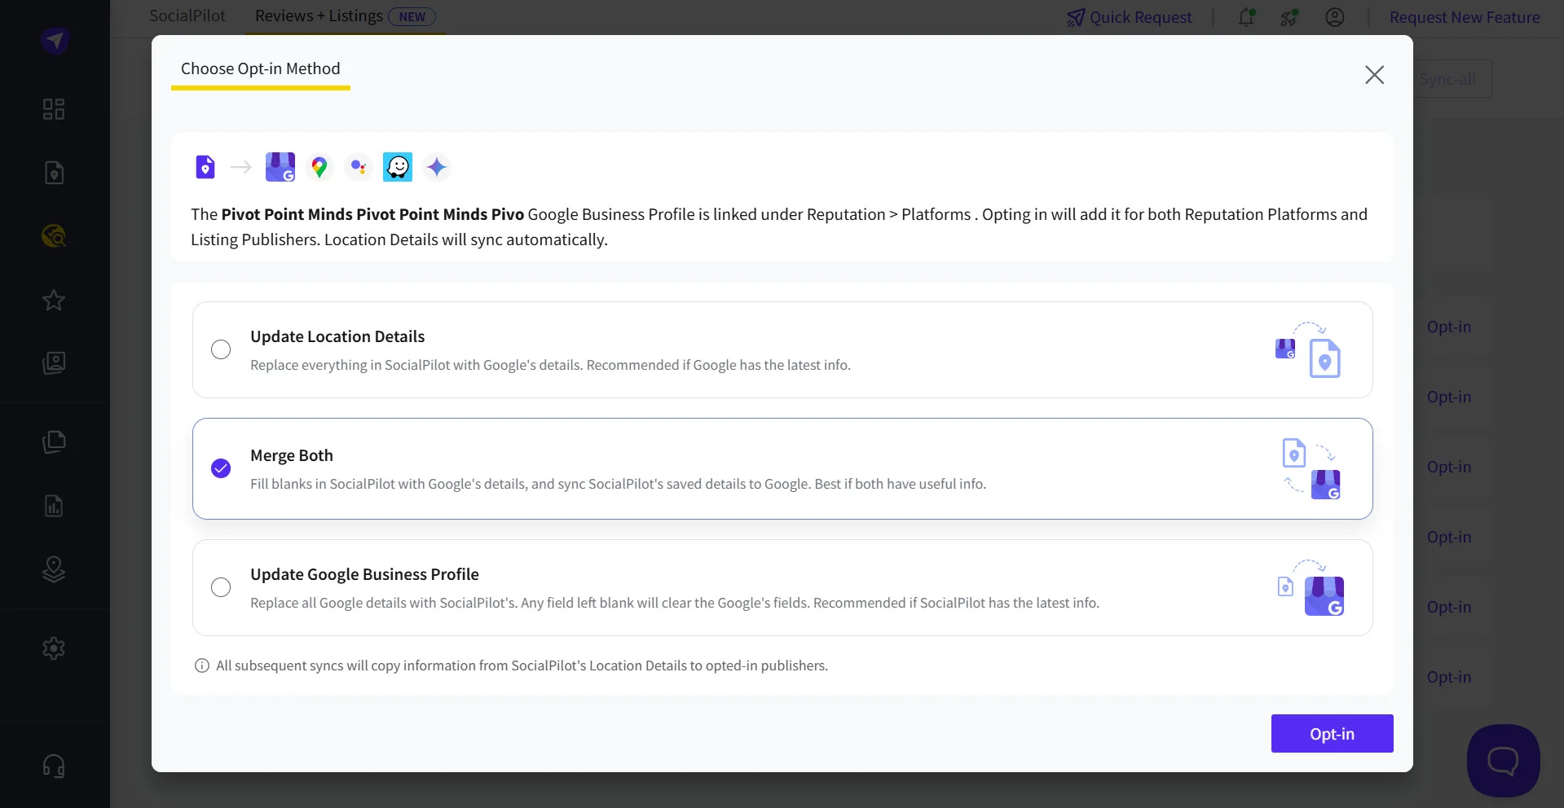This screenshot has width=1564, height=808.
Task: Click the Choose Opt-in Method tab heading
Action: click(261, 68)
